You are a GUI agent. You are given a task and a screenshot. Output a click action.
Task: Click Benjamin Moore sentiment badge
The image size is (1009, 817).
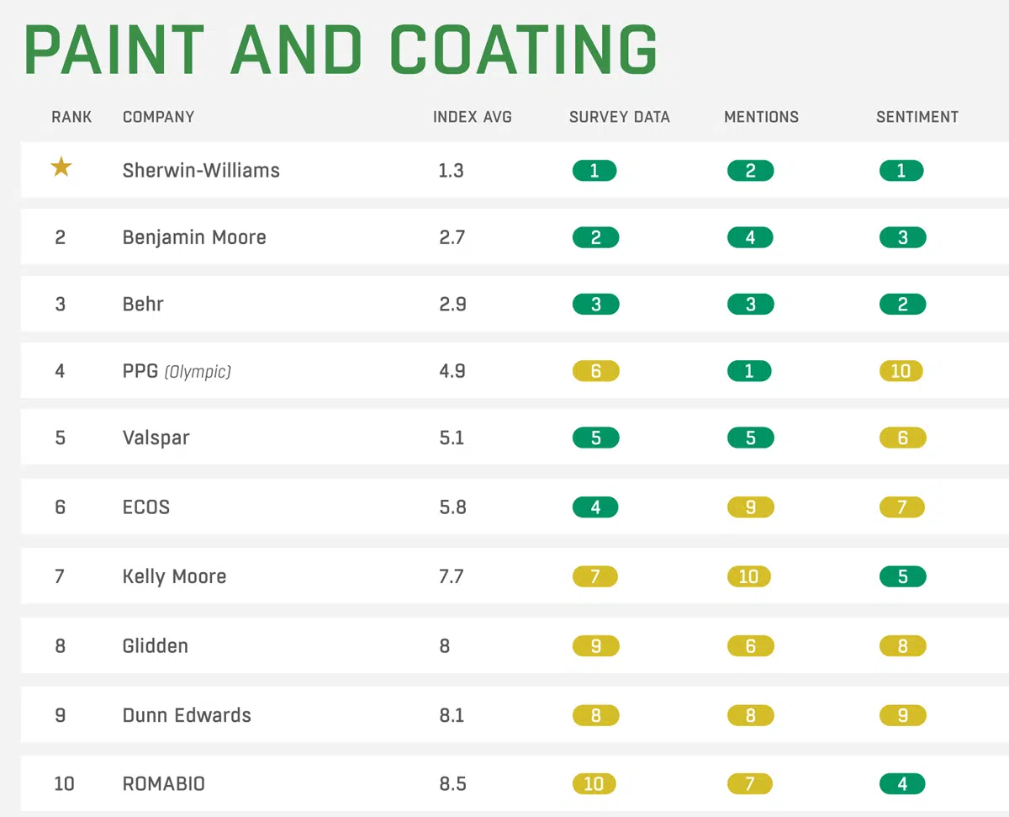coord(903,237)
